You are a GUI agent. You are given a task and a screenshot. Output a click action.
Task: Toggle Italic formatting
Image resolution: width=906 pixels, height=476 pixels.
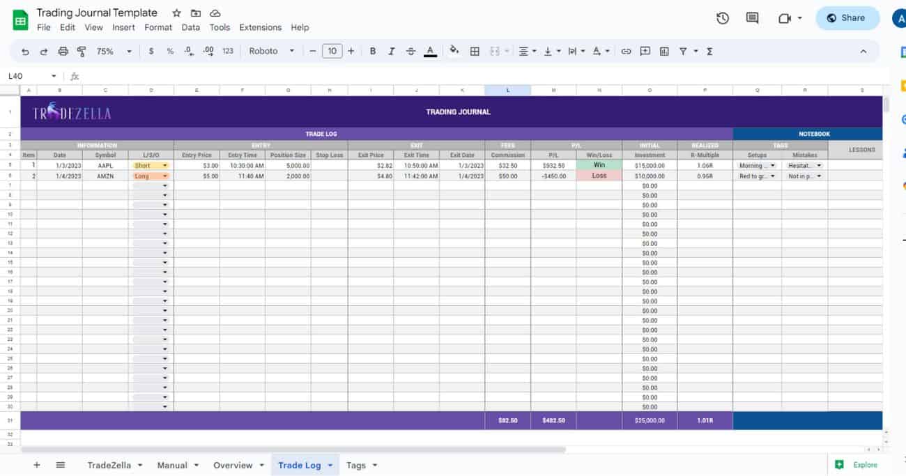pos(392,52)
